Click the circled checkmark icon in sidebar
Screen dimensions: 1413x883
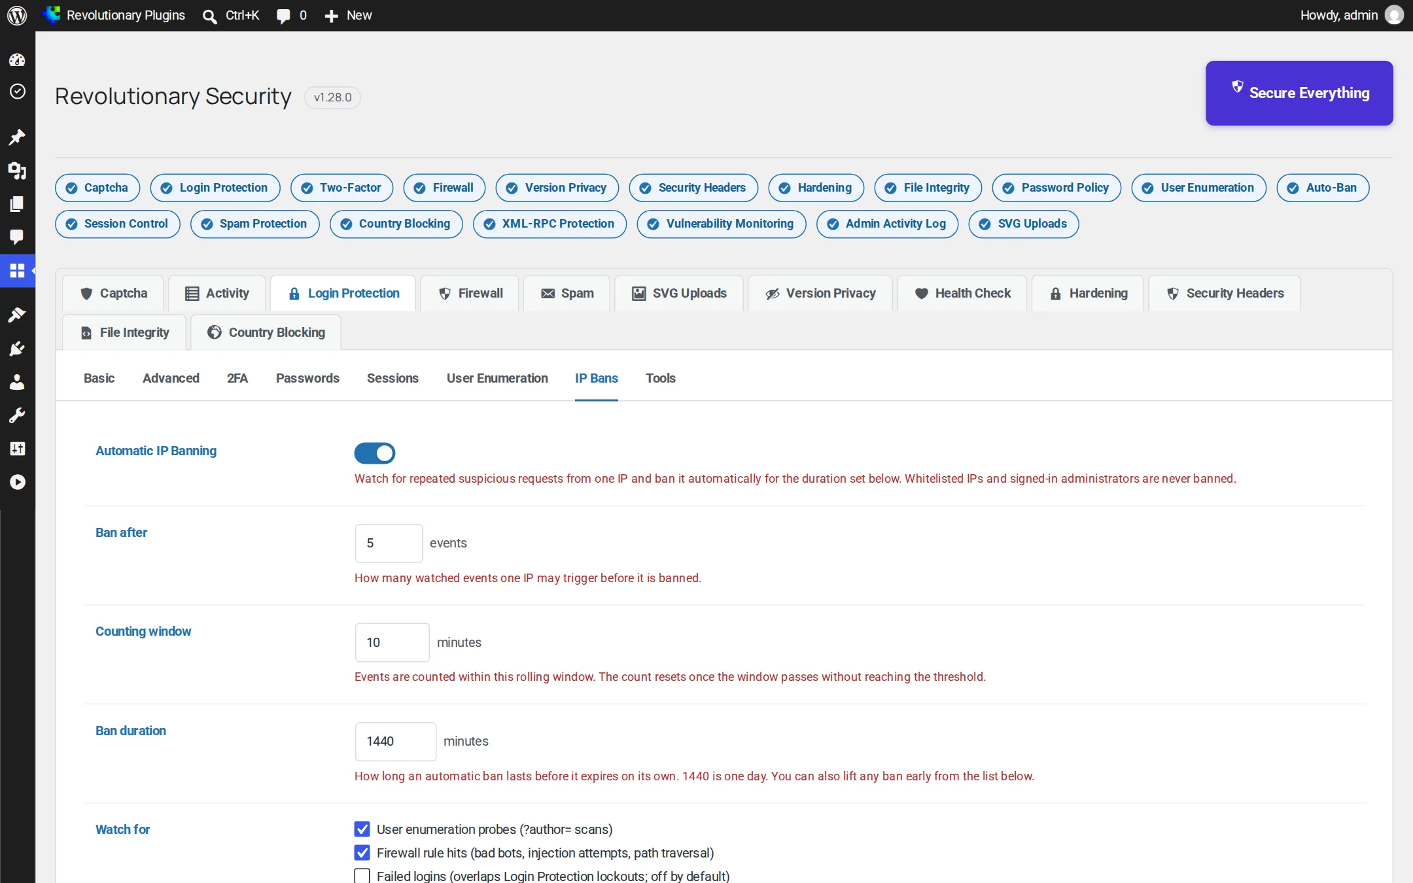(17, 92)
